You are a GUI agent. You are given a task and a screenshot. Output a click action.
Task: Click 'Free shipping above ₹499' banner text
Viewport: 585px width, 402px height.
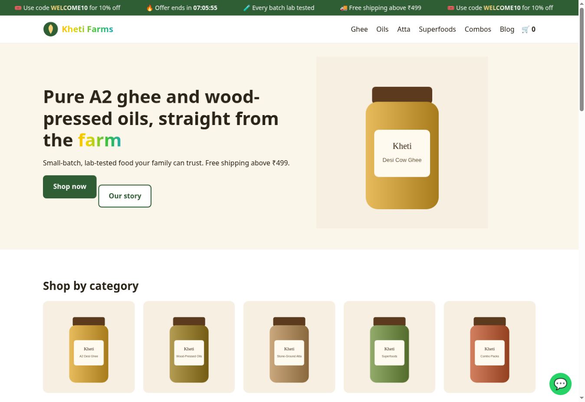pyautogui.click(x=381, y=8)
